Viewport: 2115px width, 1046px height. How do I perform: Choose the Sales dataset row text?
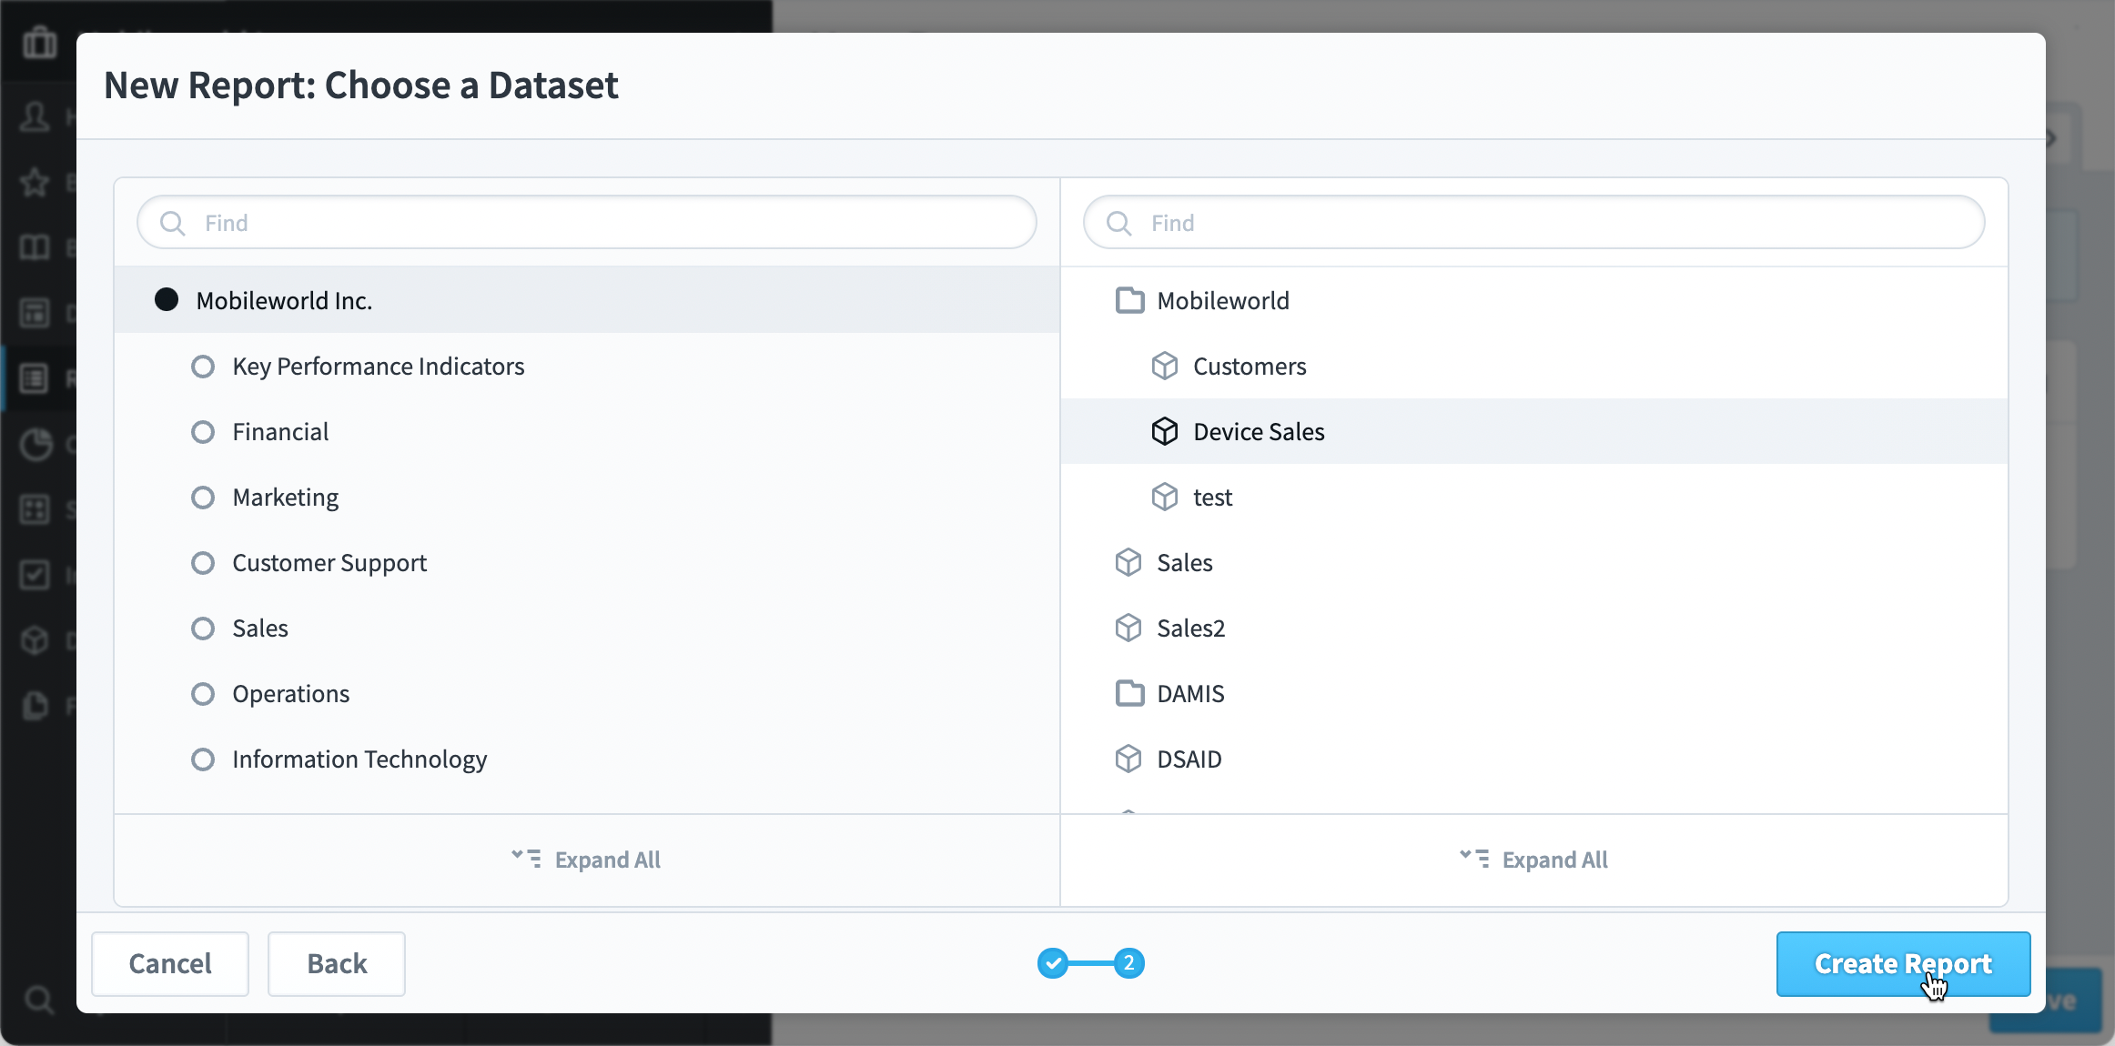(x=1184, y=563)
